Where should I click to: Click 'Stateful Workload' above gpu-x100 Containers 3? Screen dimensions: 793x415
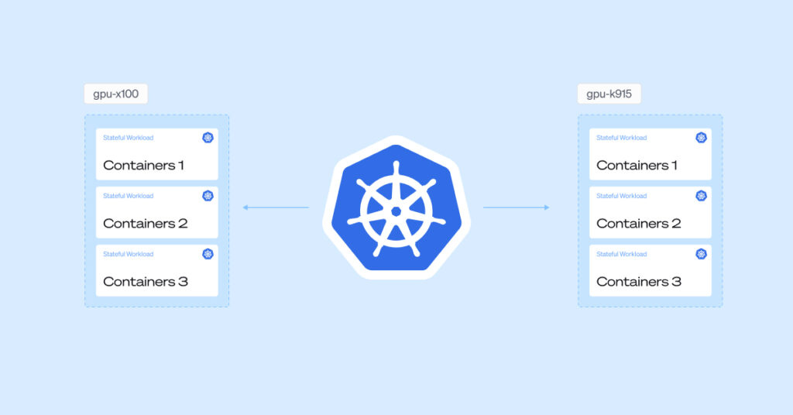[128, 254]
